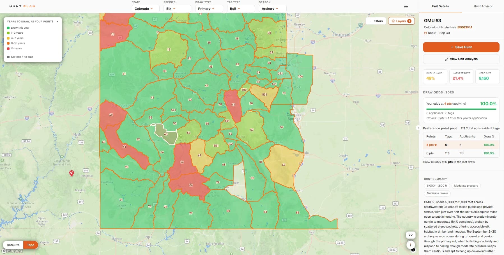Click the Mapbox logo
Screen dimensions: 504x255
click(12, 251)
